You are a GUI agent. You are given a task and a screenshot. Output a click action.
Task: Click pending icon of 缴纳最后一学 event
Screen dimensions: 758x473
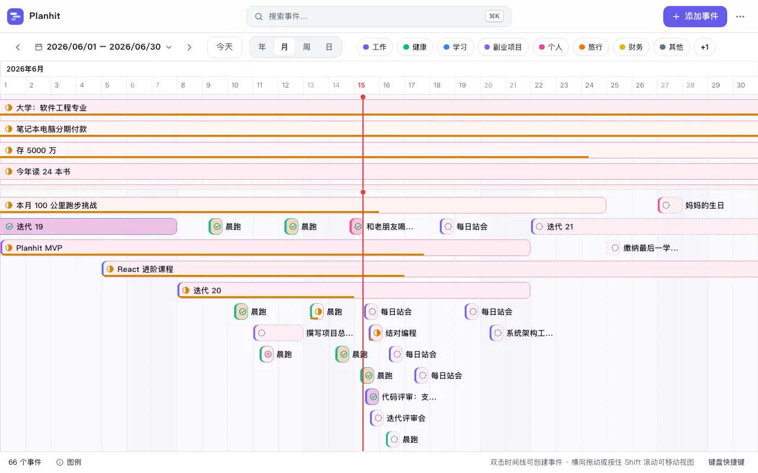point(615,248)
